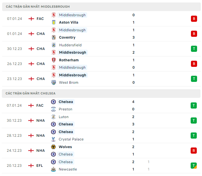Viewport: 202px width, 176px height.
Task: Open the Middlesbrough vs Coventry match row
Action: (101, 34)
